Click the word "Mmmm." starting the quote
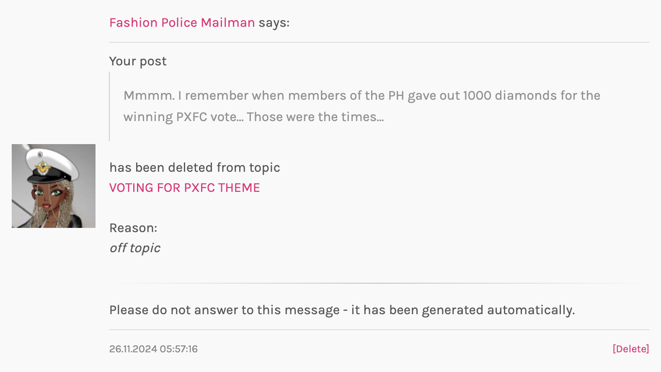This screenshot has width=661, height=372. (149, 96)
